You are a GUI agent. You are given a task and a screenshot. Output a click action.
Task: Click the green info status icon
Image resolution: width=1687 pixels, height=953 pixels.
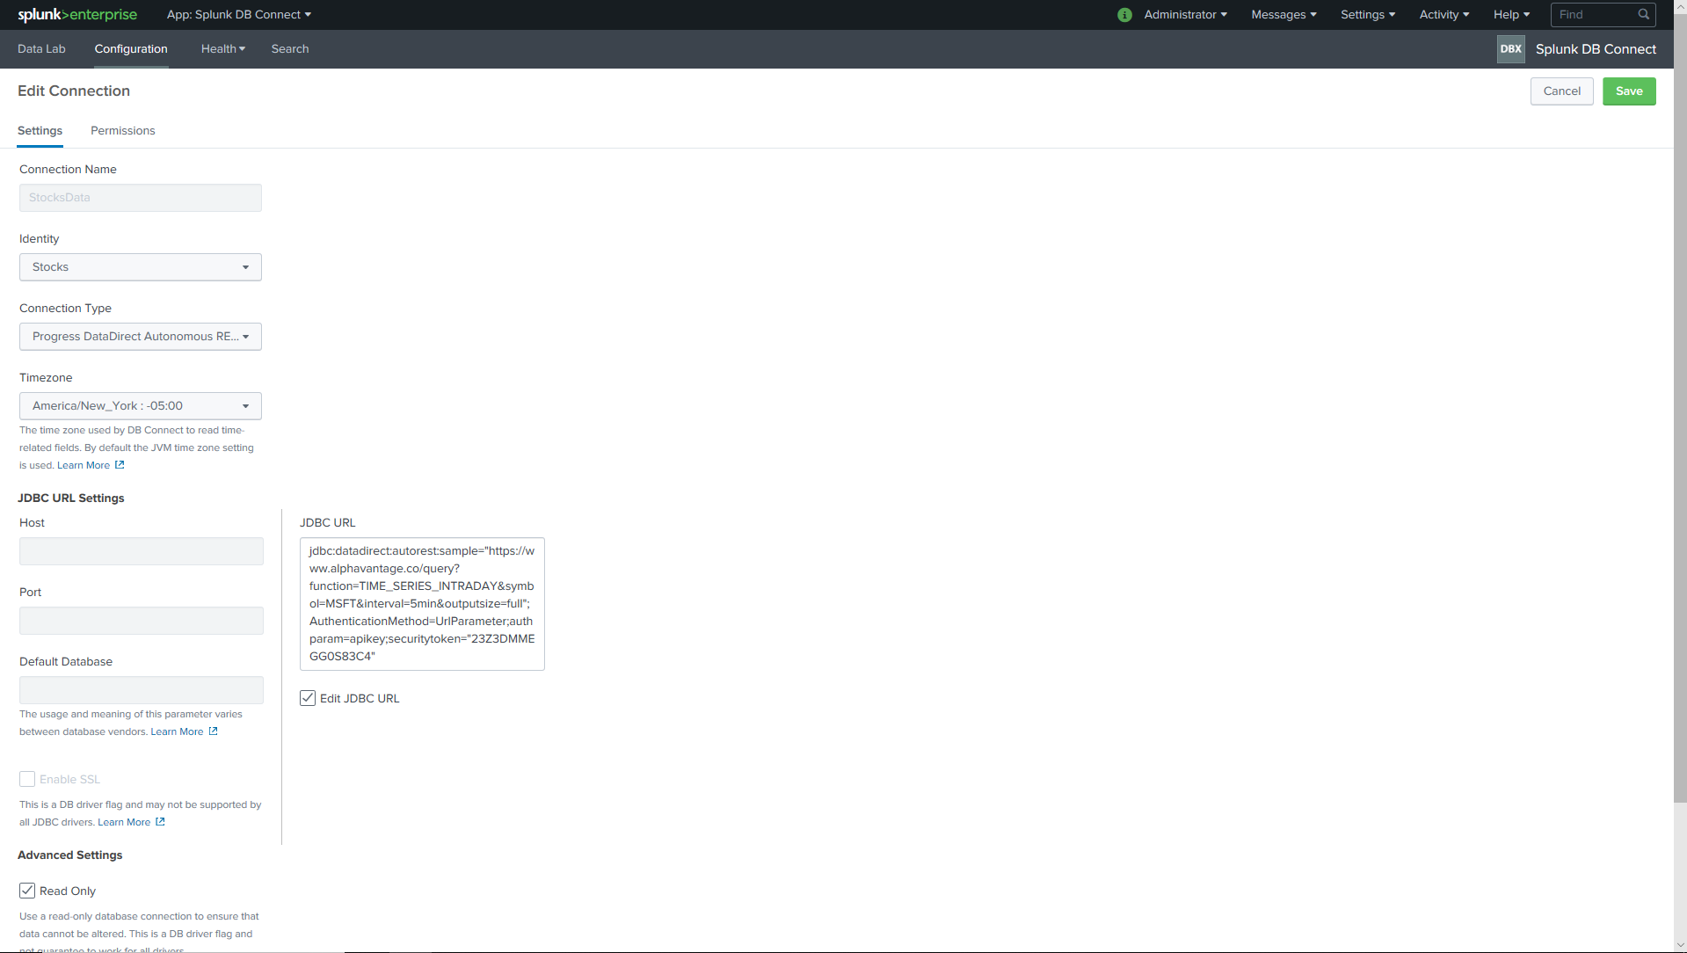(x=1124, y=15)
